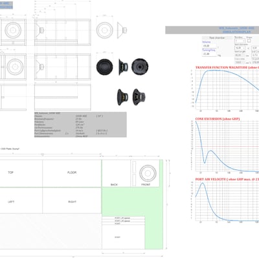
Task: Pick the round driver outline drawing
Action: (105, 30)
